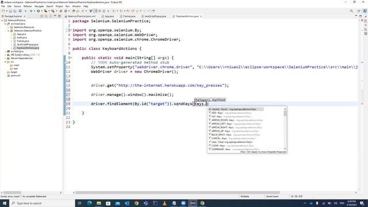Maximize the editor area
This screenshot has width=368, height=207.
pyautogui.click(x=361, y=16)
